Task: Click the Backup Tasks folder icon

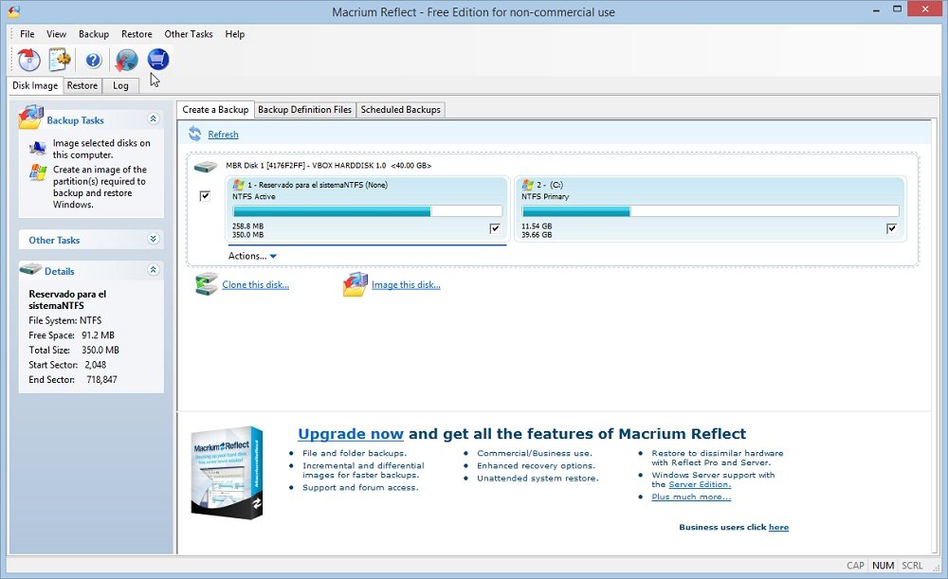Action: pyautogui.click(x=30, y=118)
